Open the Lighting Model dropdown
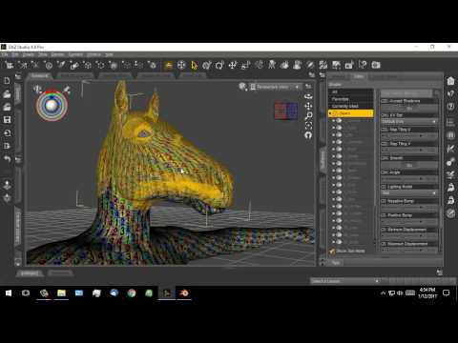 [x=409, y=193]
